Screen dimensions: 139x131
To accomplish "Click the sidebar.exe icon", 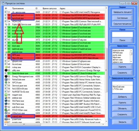I will click(6, 98).
